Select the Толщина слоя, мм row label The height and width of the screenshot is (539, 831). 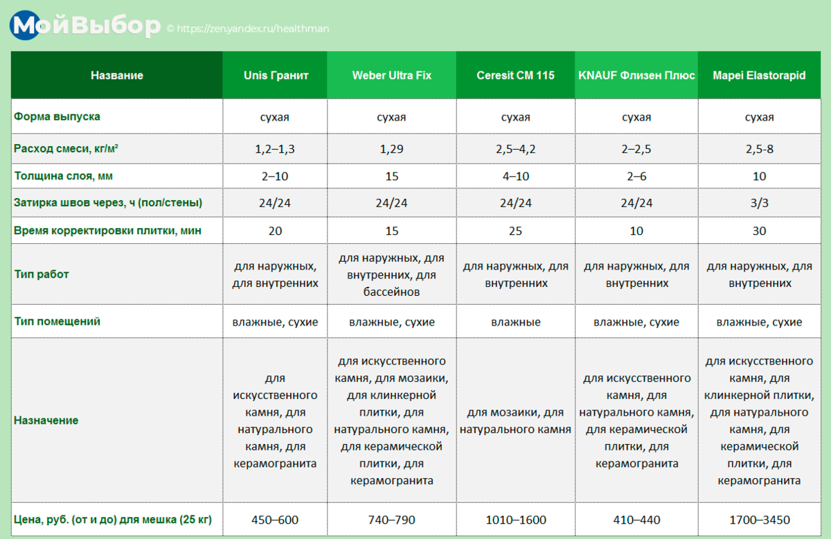coord(63,176)
